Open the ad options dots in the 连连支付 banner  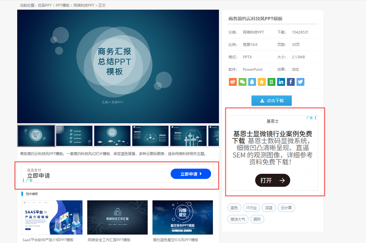coord(24,180)
